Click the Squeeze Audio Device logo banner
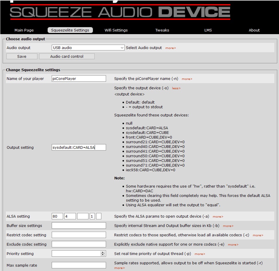This screenshot has width=279, height=271. (x=120, y=12)
